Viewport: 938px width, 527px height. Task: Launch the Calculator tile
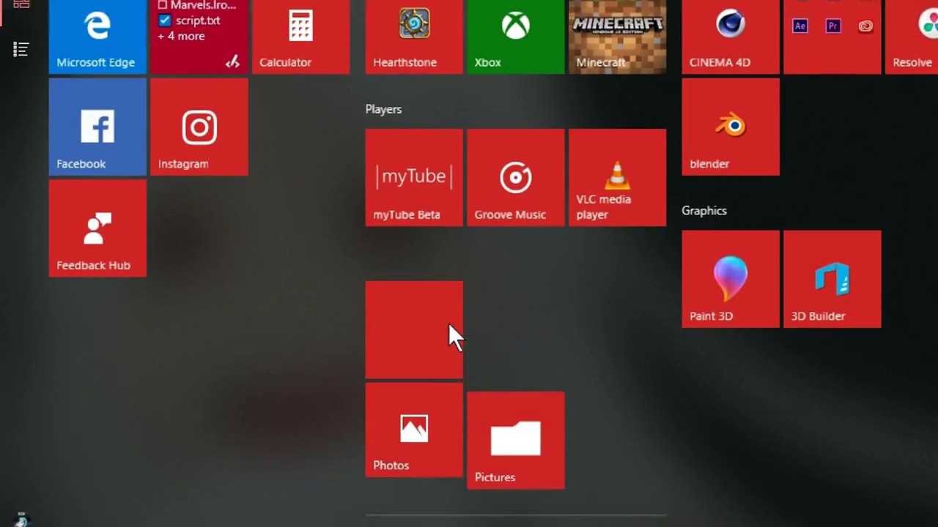point(300,37)
